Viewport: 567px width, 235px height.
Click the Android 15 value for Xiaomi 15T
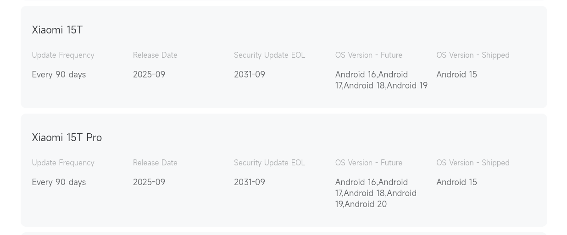tap(456, 74)
